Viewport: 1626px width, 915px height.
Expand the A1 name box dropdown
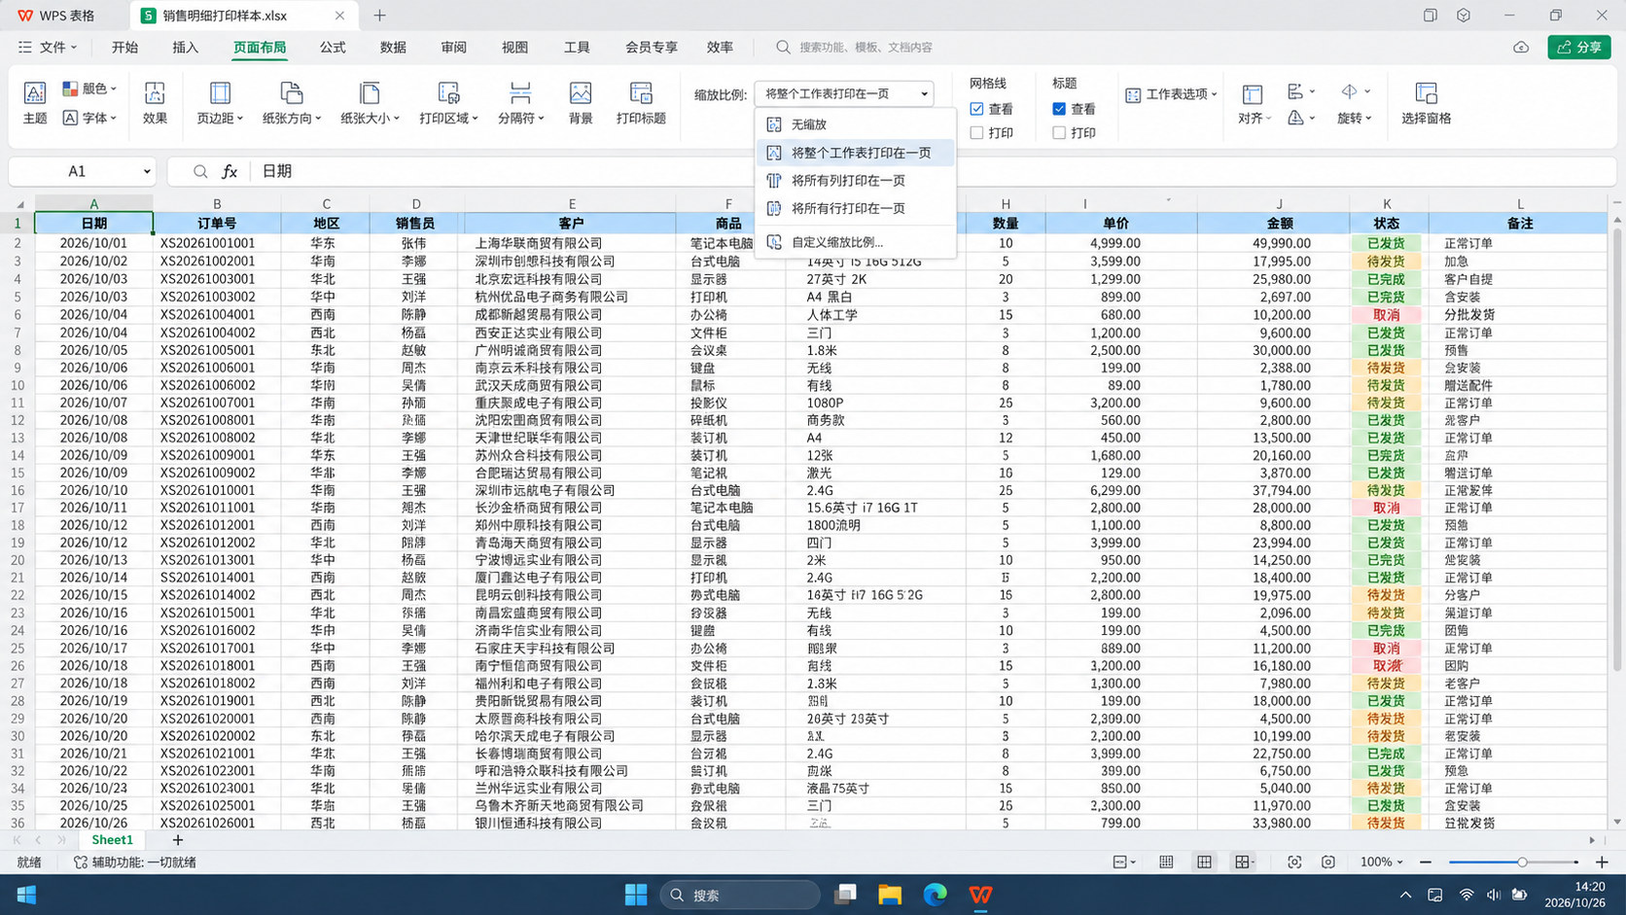(147, 171)
